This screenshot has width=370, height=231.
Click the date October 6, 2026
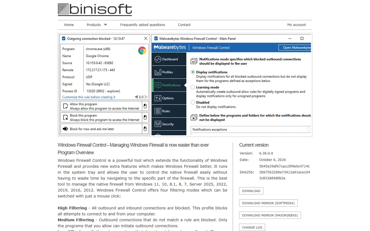click(x=272, y=159)
